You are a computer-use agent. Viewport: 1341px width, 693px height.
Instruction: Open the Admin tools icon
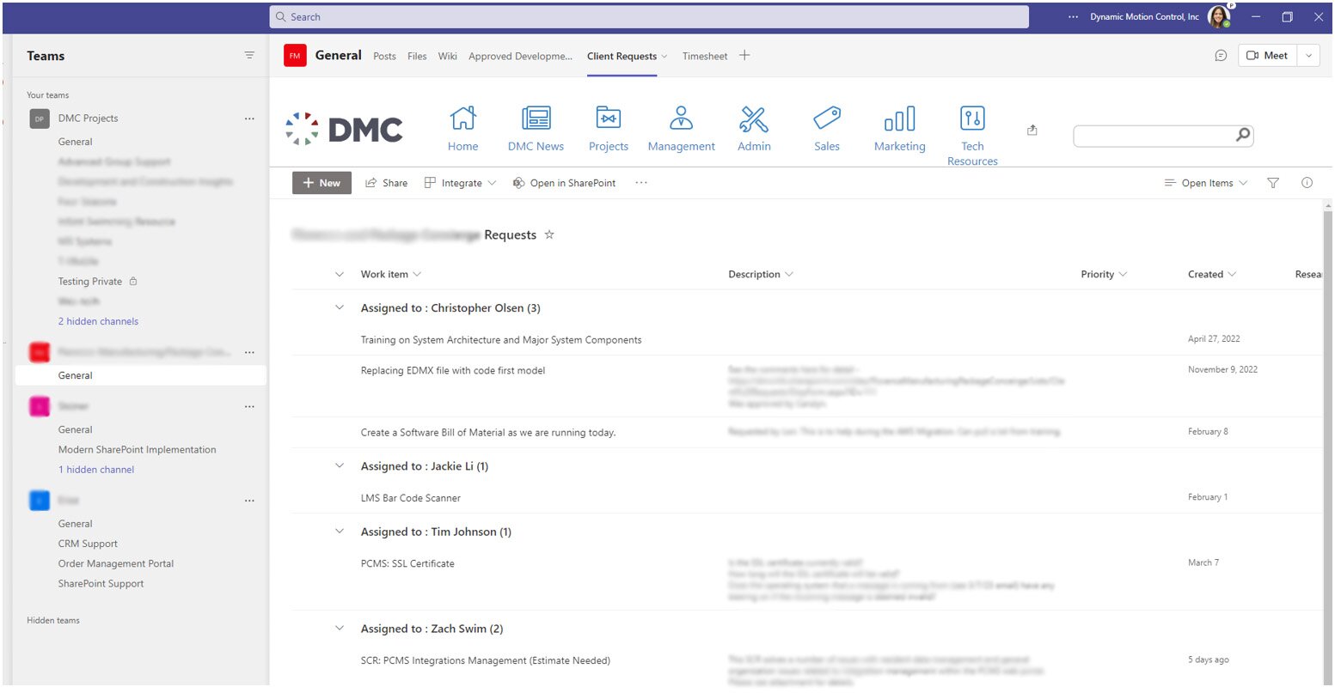tap(754, 119)
